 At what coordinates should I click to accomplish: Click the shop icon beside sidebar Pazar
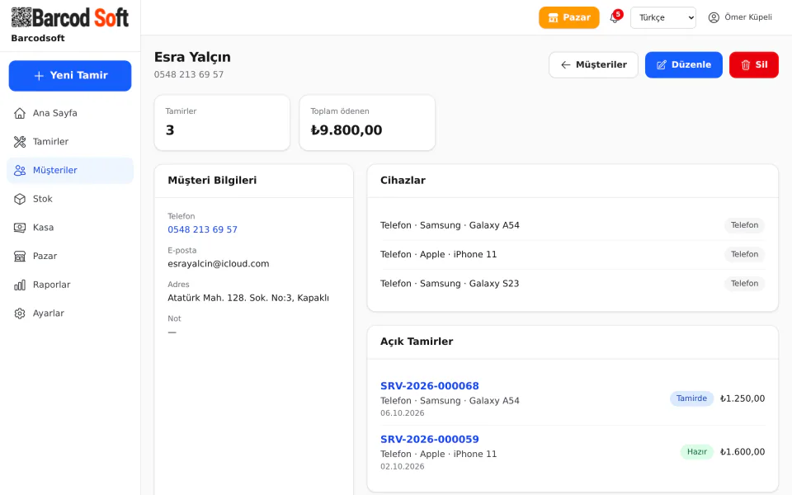[x=20, y=256]
